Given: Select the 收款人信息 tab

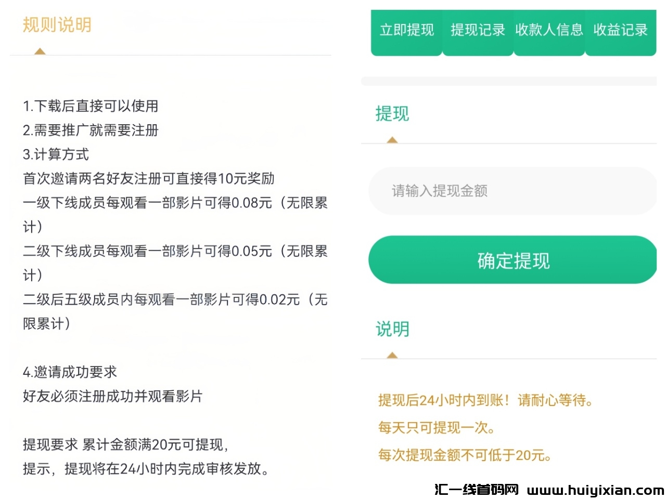Looking at the screenshot, I should coord(549,31).
